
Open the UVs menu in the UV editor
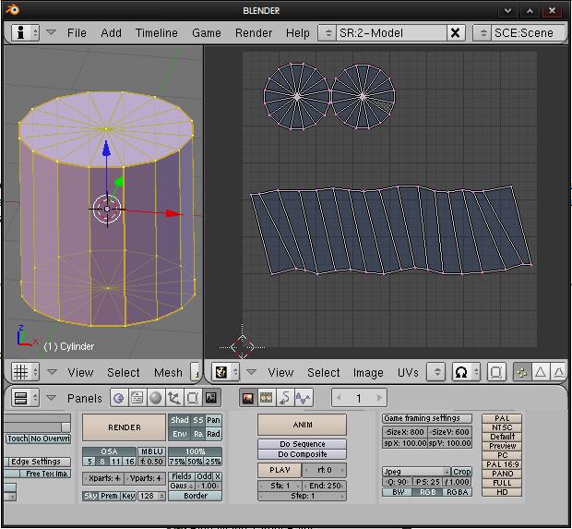point(408,372)
